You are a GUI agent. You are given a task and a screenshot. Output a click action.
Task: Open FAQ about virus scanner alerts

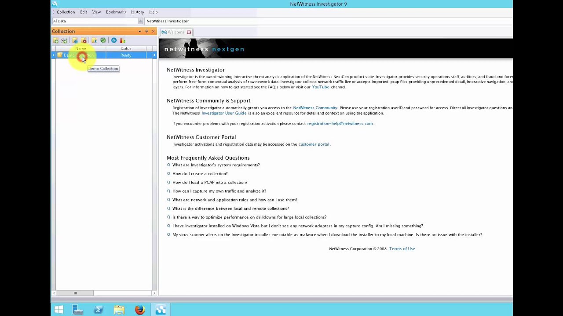point(327,235)
